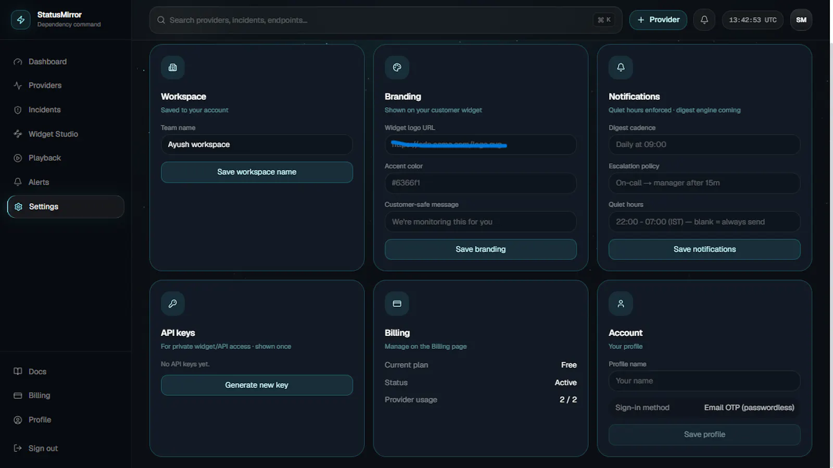Click the Account card person icon

pos(621,304)
